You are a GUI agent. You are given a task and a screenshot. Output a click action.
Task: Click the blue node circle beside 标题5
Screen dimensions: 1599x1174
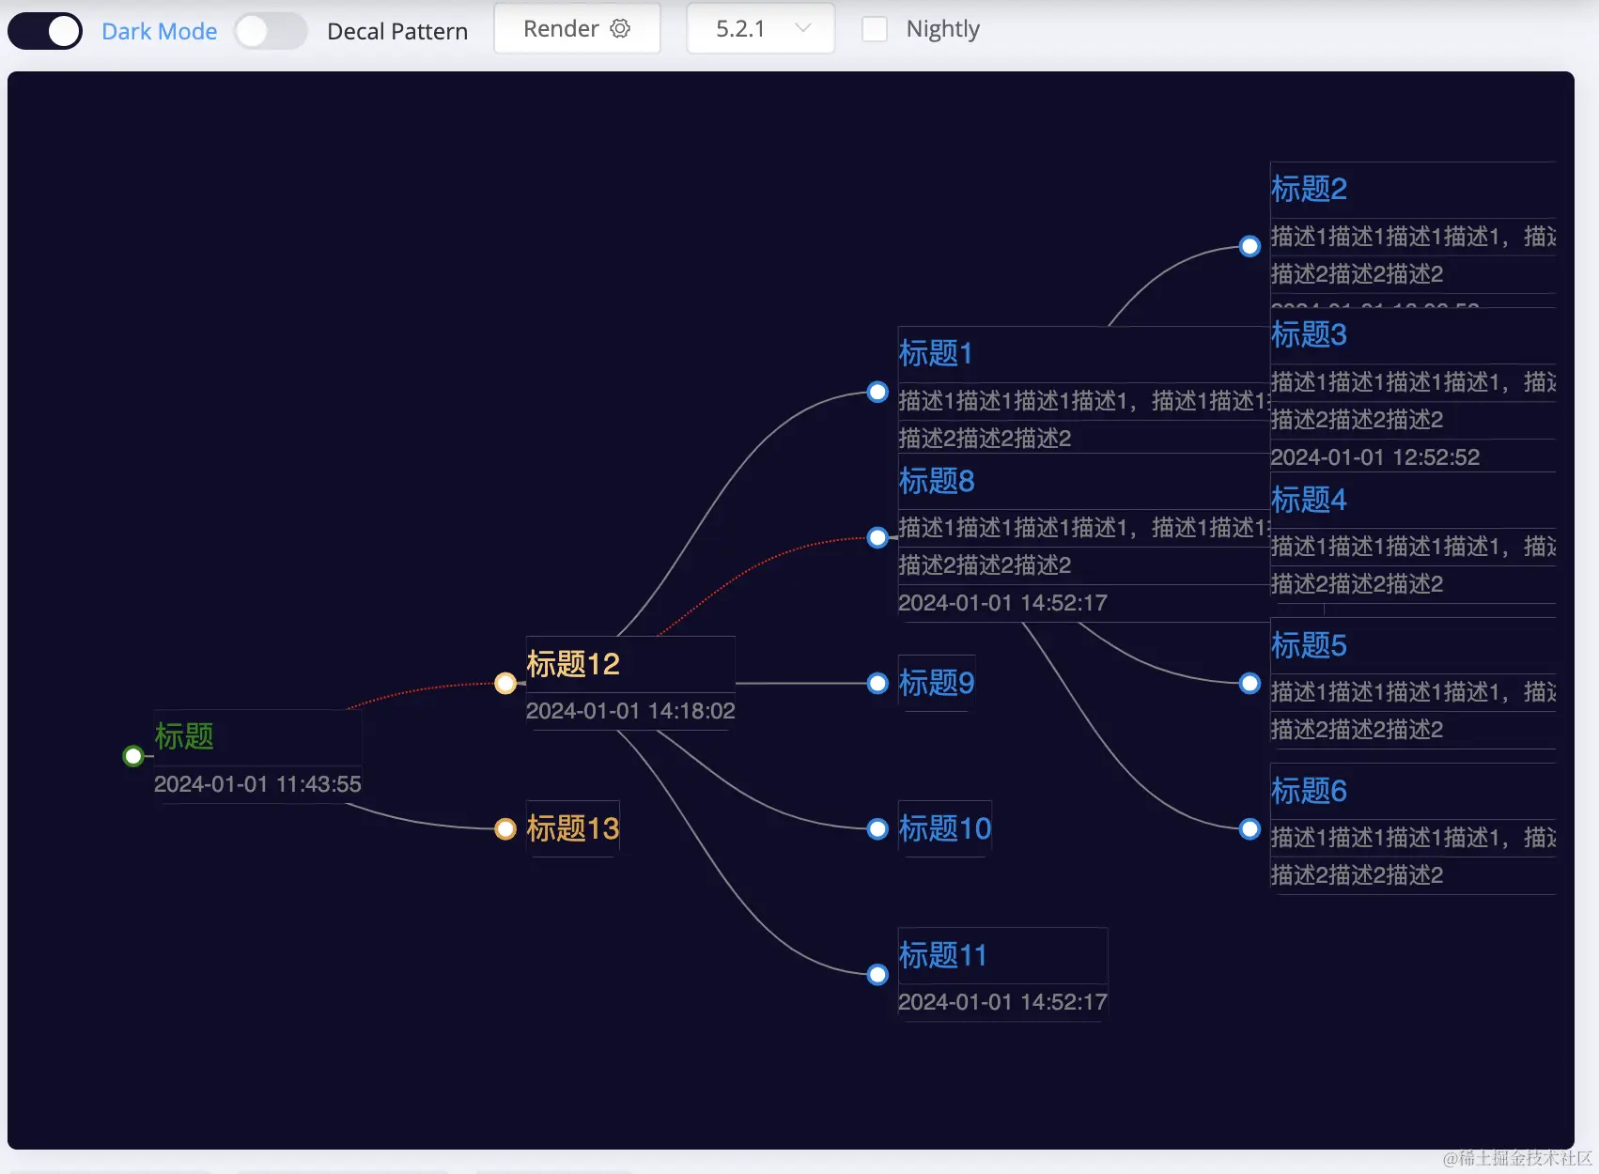(1250, 683)
